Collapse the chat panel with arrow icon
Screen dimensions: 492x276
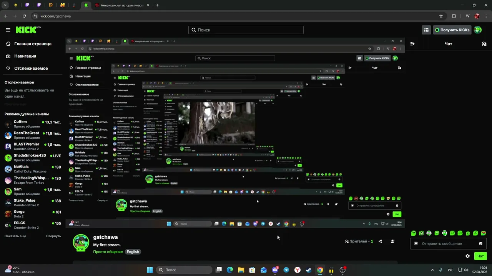[412, 44]
